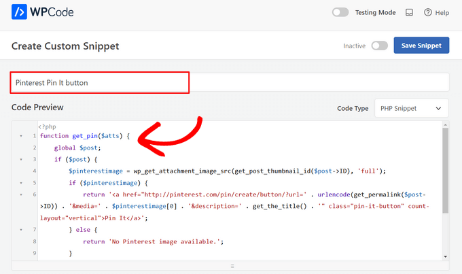Click the '<?php' opening tag text
The image size is (462, 274).
click(47, 126)
